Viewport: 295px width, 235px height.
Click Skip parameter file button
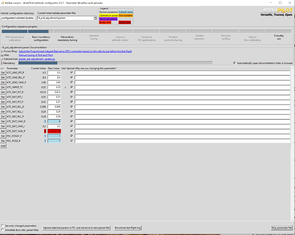tap(281, 228)
